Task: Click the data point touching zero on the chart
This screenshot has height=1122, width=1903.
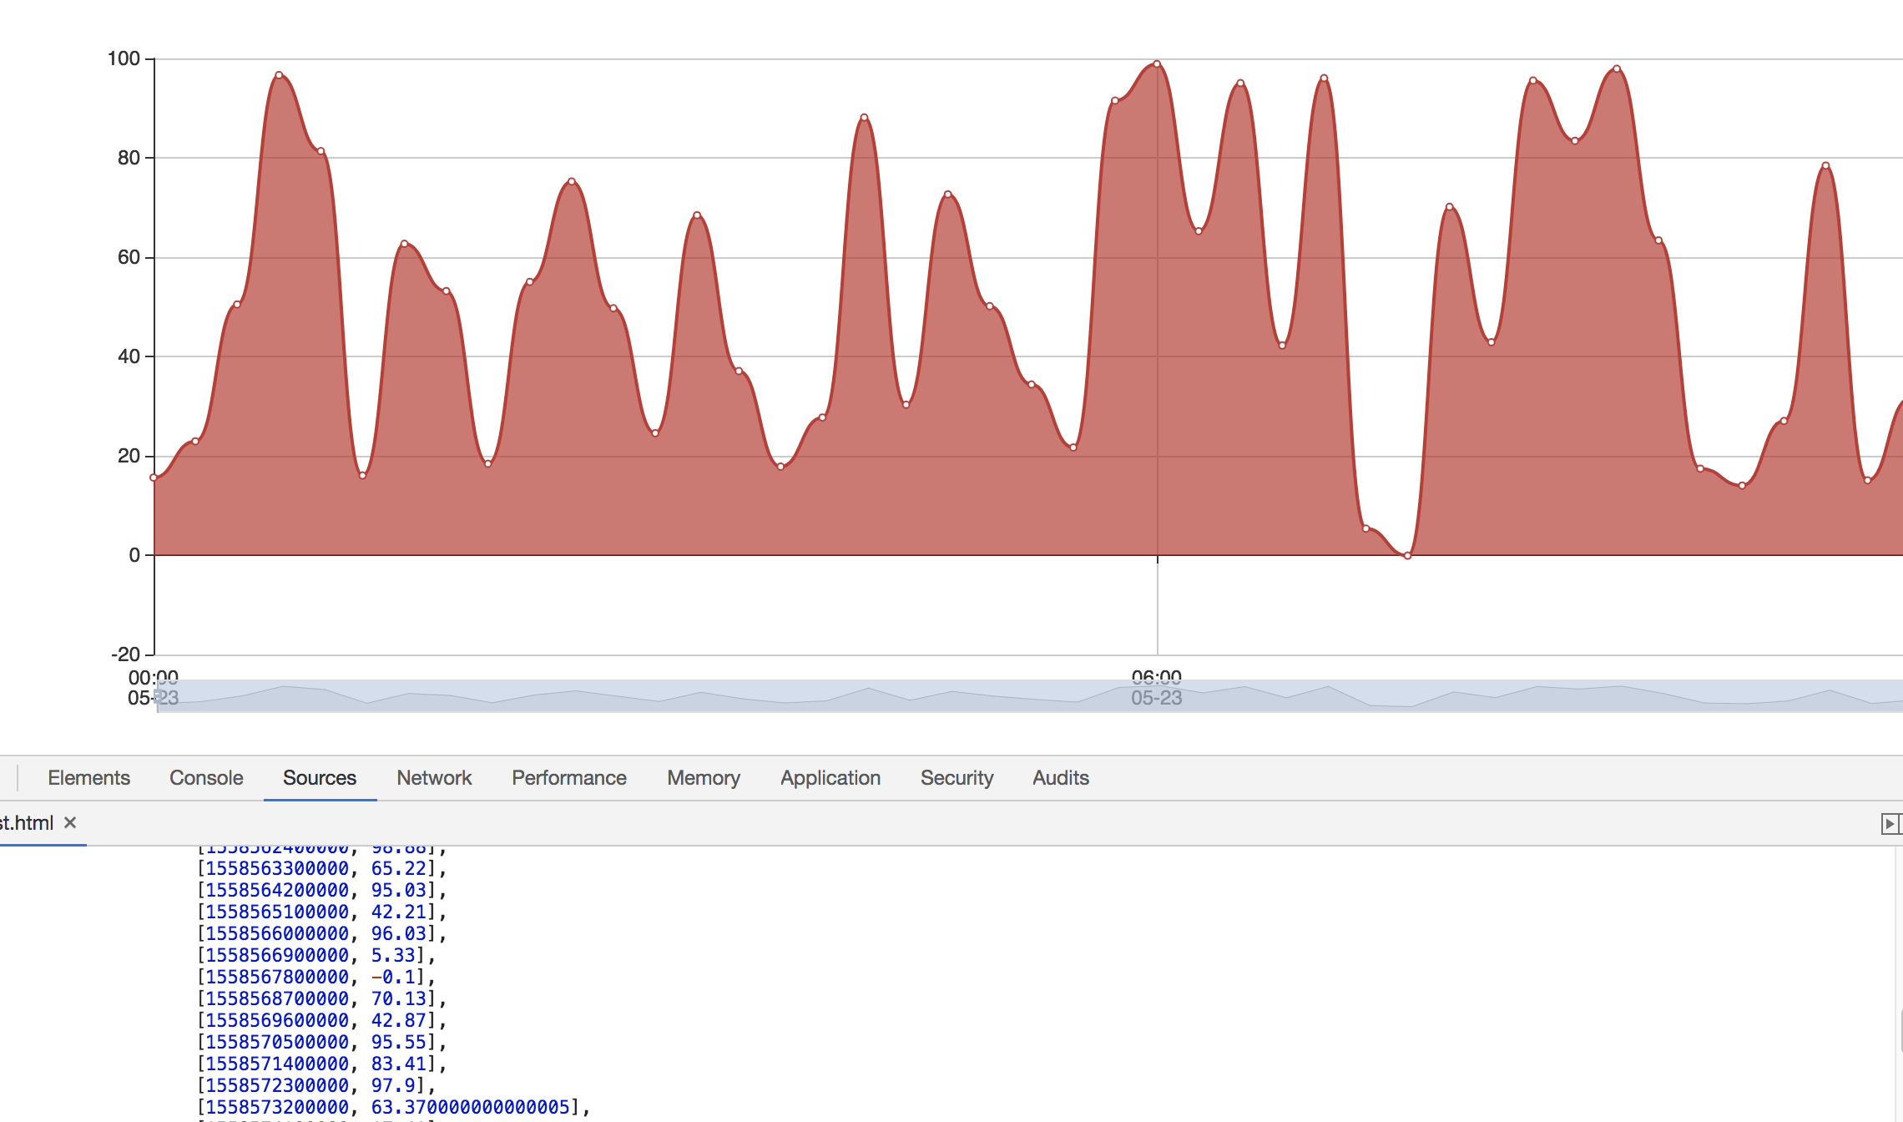Action: coord(1406,553)
